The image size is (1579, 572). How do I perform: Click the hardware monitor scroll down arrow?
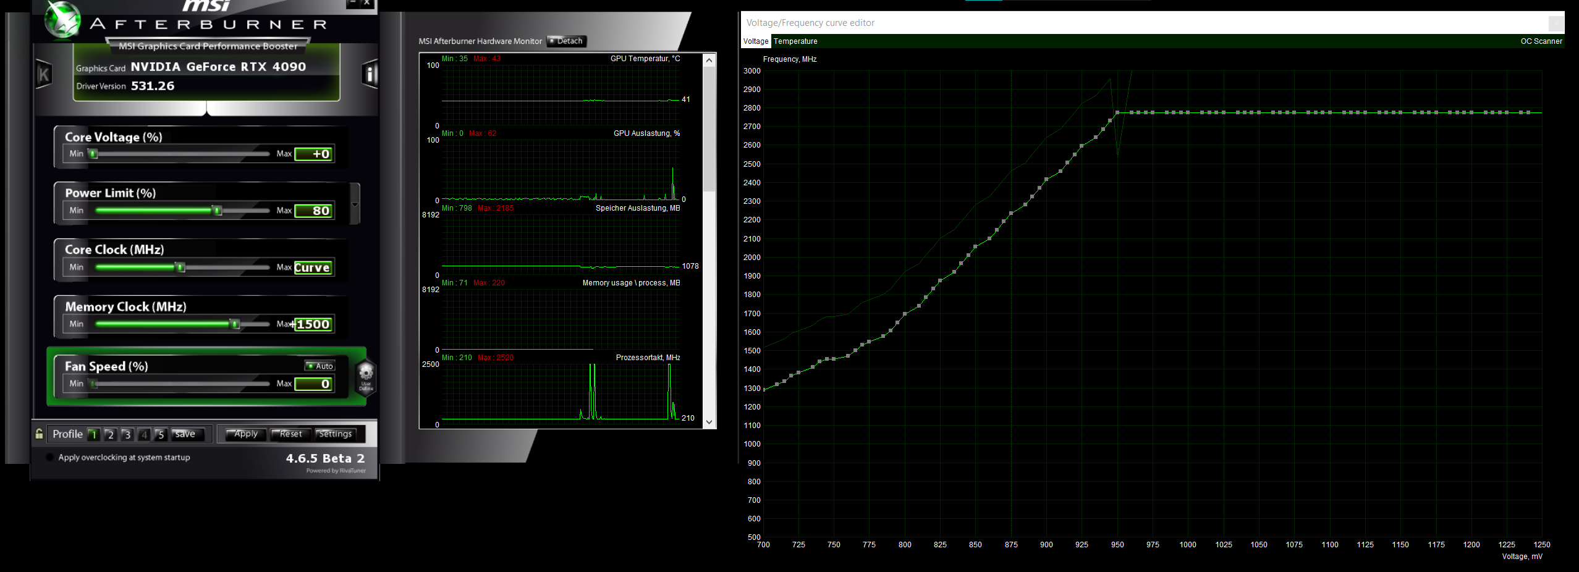point(709,422)
